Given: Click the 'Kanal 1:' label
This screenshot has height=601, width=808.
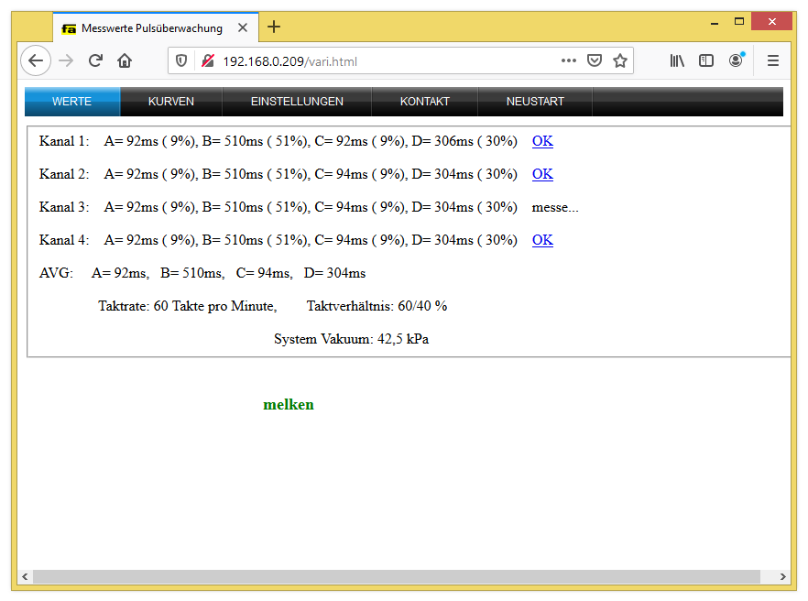Looking at the screenshot, I should (x=64, y=141).
